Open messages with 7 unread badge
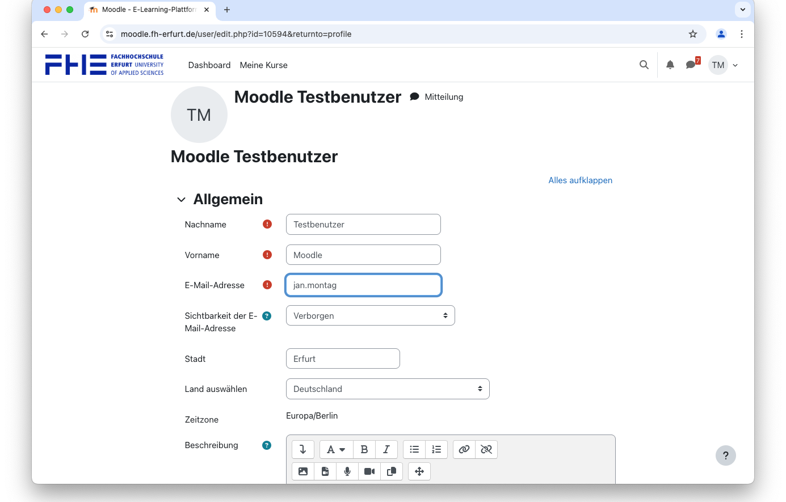This screenshot has height=502, width=786. point(691,65)
